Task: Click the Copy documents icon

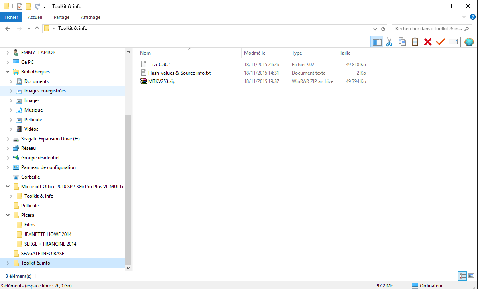Action: click(x=402, y=42)
